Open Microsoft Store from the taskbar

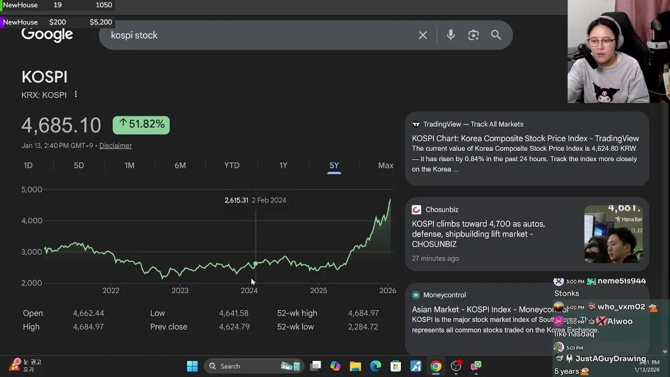[396, 366]
